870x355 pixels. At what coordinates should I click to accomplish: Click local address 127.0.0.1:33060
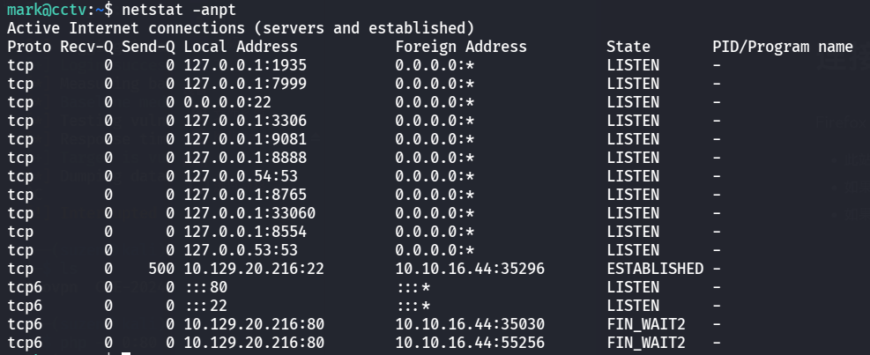249,213
